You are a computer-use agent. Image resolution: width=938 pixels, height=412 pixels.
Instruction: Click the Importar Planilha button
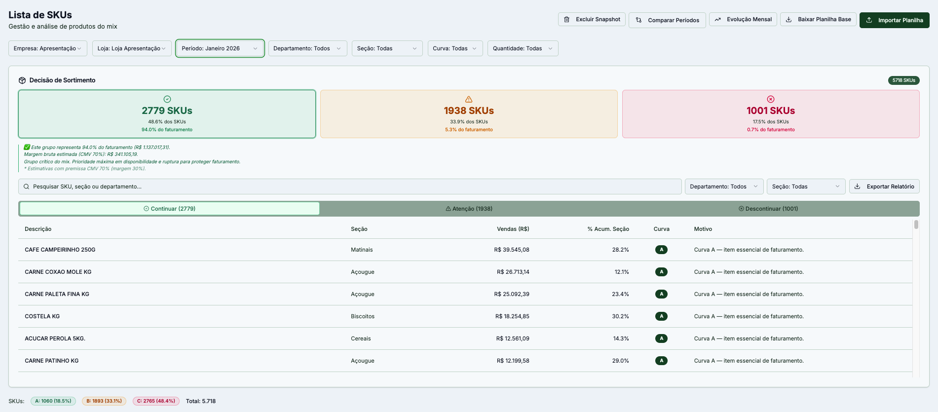(x=895, y=20)
